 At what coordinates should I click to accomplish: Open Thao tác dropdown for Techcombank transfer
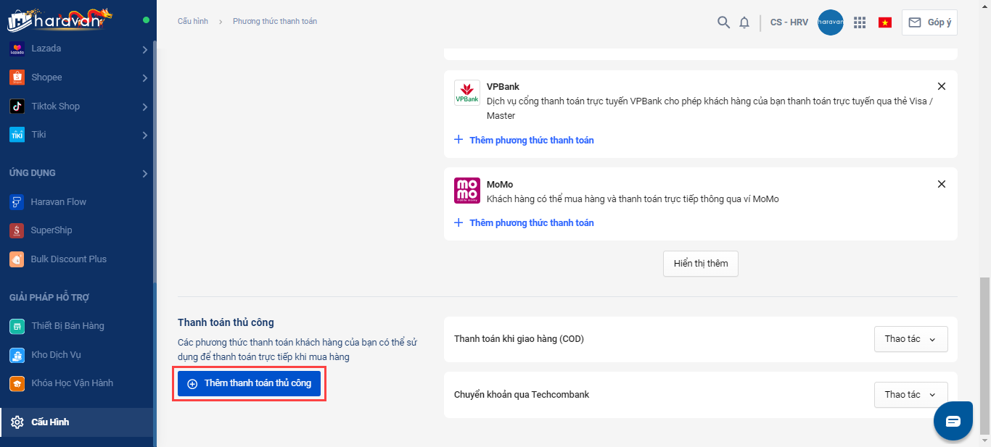click(911, 395)
